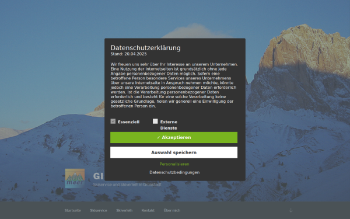Image resolution: width=350 pixels, height=219 pixels.
Task: Open the Personalisieren link
Action: click(174, 164)
